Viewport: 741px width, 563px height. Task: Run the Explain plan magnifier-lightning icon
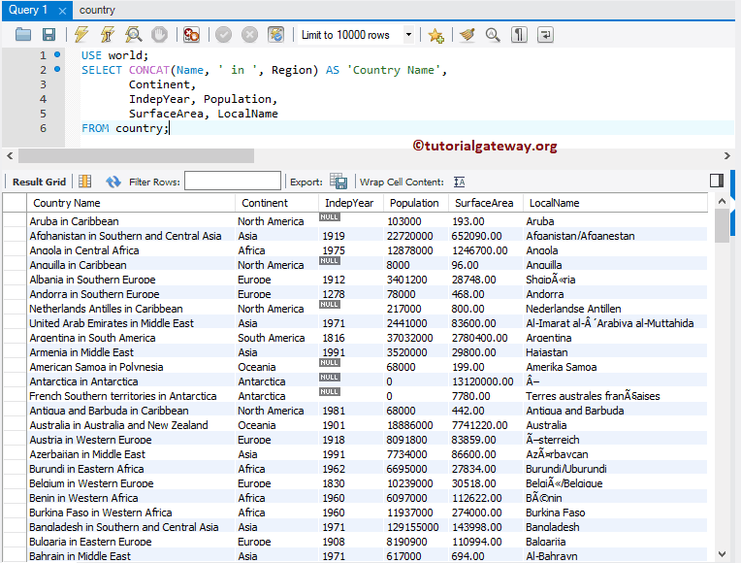click(133, 35)
